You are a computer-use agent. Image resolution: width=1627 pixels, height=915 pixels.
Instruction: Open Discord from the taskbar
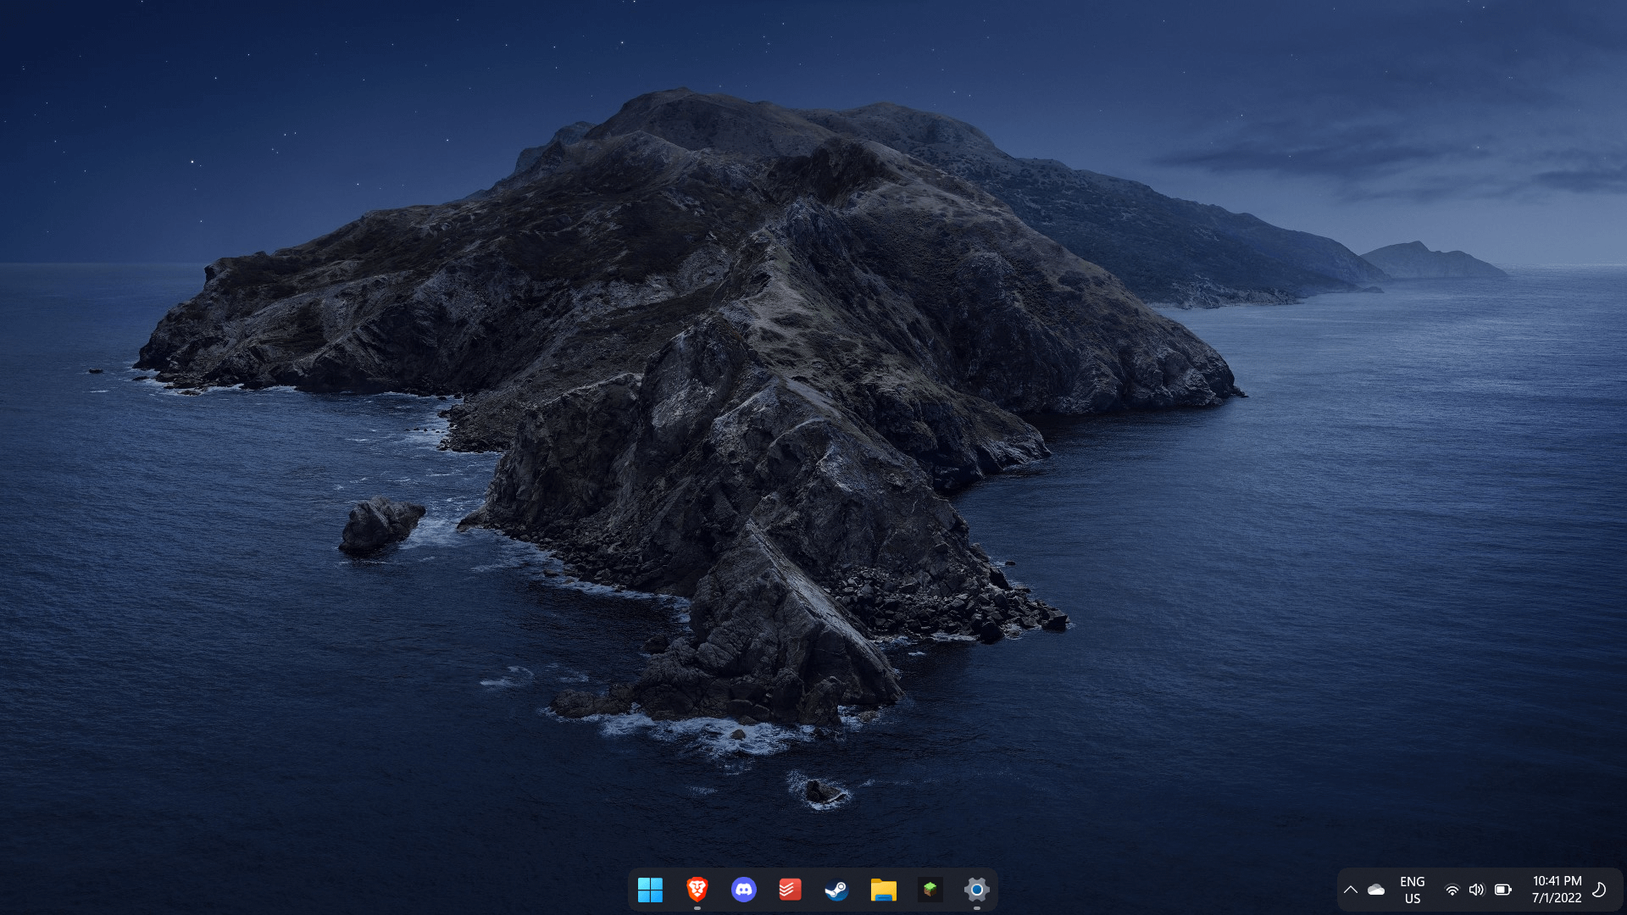[x=743, y=890]
